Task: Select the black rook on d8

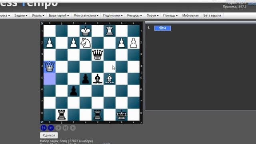Action: [x=98, y=115]
